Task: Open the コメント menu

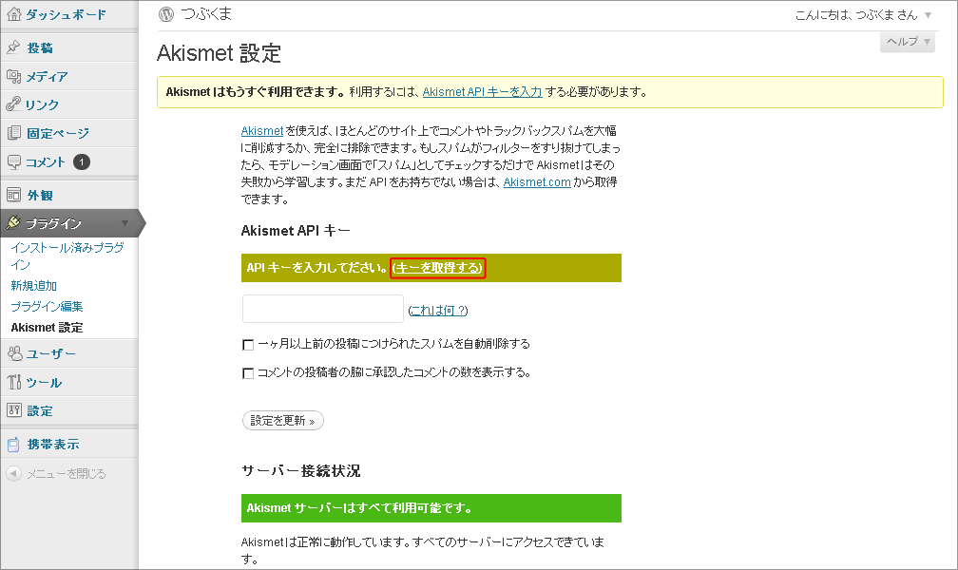Action: (x=46, y=161)
